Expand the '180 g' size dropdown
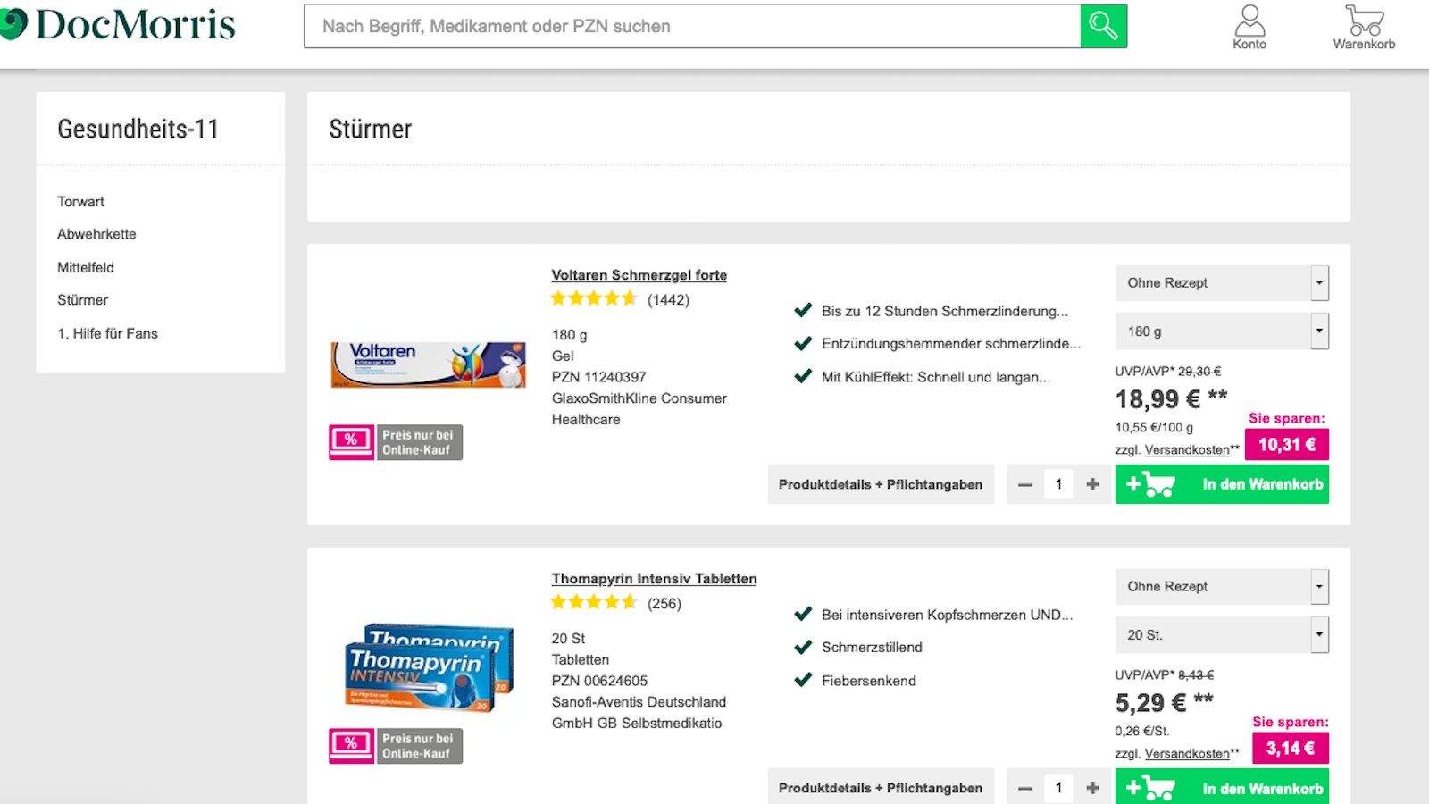This screenshot has width=1429, height=804. click(x=1221, y=331)
